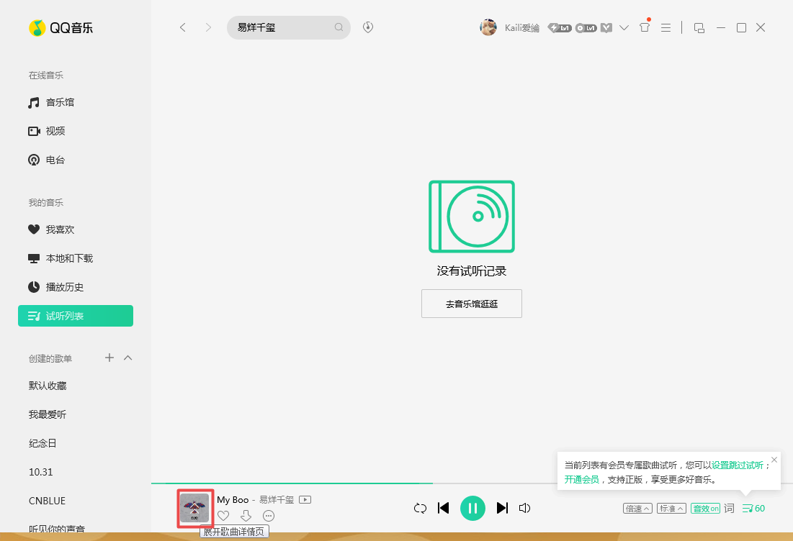The width and height of the screenshot is (793, 541).
Task: Click the volume speaker icon
Action: pos(525,508)
